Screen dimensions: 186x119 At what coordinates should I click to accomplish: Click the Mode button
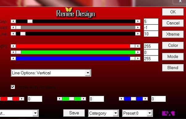point(173,56)
